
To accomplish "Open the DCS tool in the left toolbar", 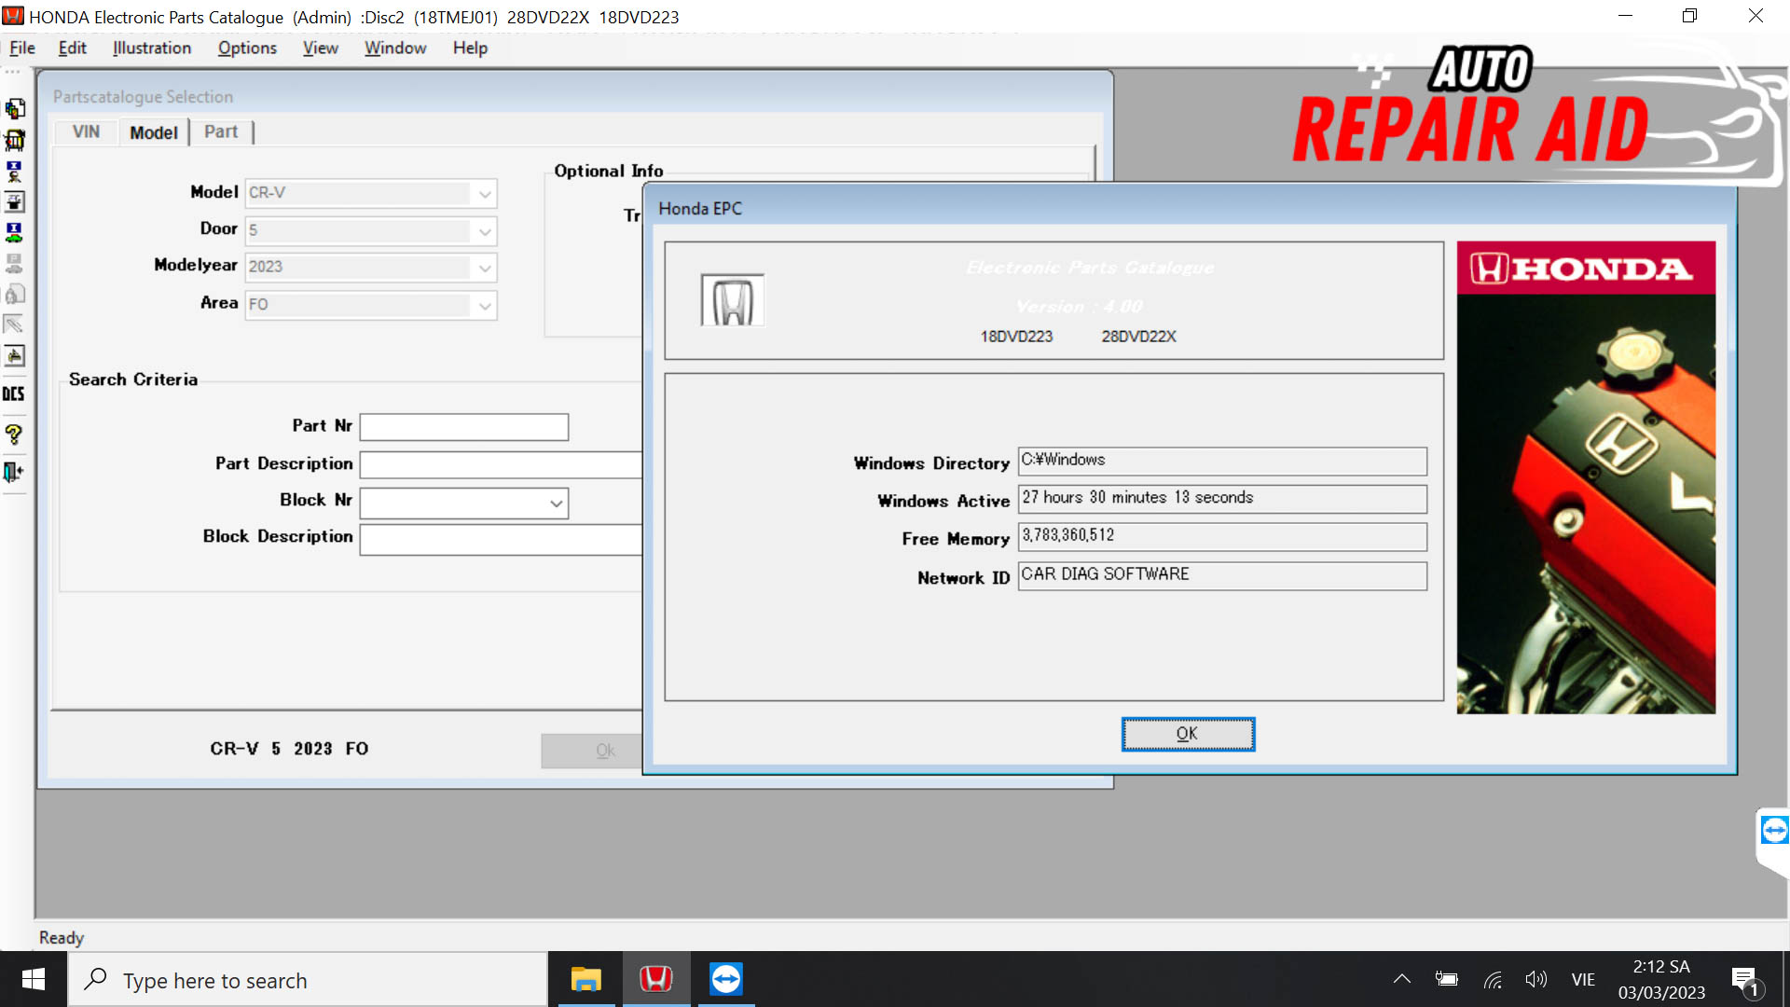I will pyautogui.click(x=14, y=393).
